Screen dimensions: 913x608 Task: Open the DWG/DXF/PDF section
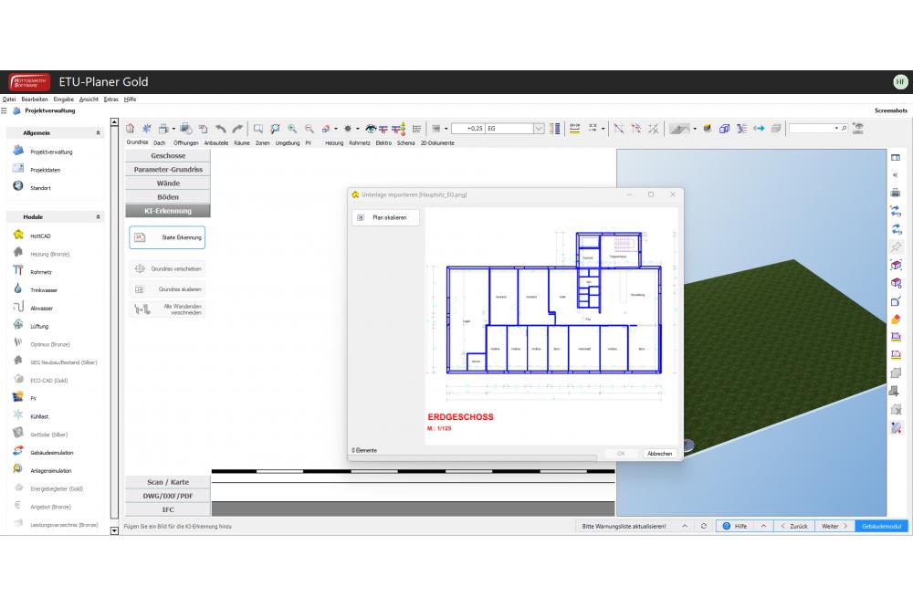(168, 496)
